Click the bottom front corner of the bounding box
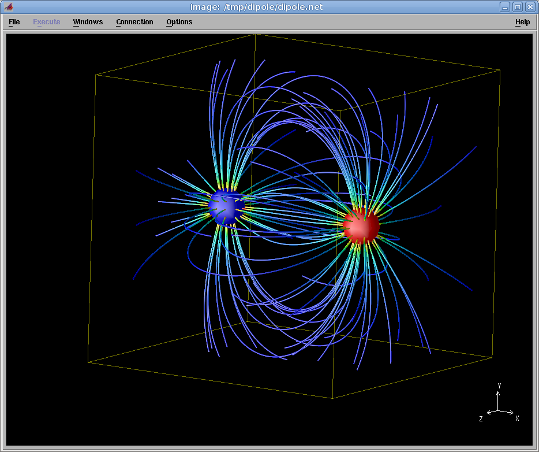 [332, 398]
